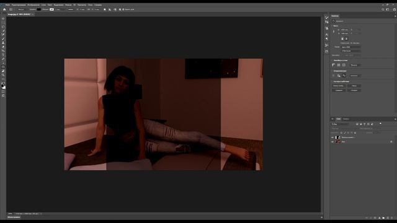Viewport: 397px width, 223px height.
Task: Open the color mode dropdown in Properties
Action: click(x=351, y=47)
